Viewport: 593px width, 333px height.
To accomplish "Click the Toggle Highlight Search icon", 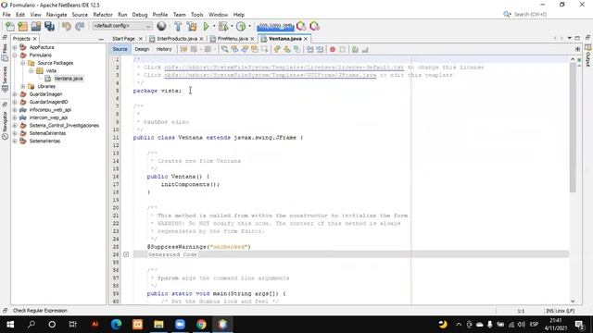I will (255, 49).
